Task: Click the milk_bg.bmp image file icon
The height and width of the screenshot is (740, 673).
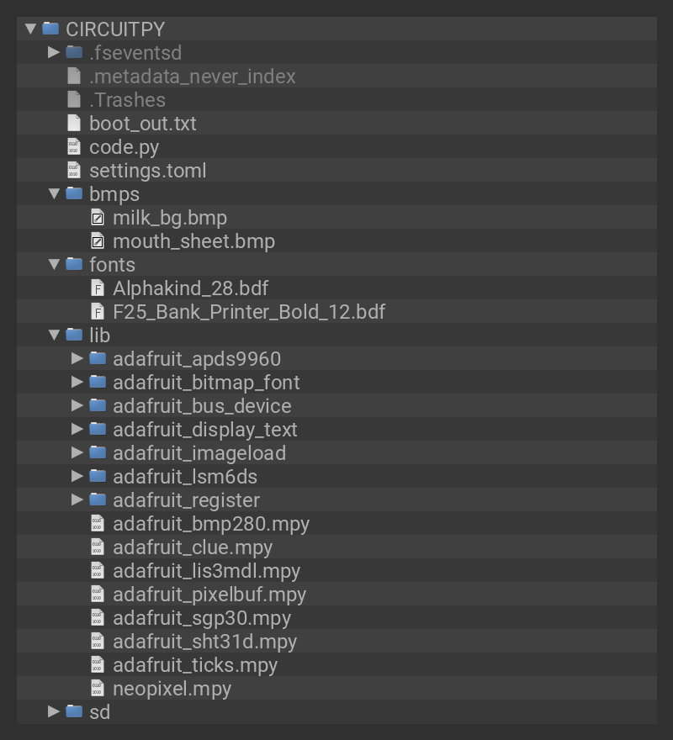Action: pos(98,218)
